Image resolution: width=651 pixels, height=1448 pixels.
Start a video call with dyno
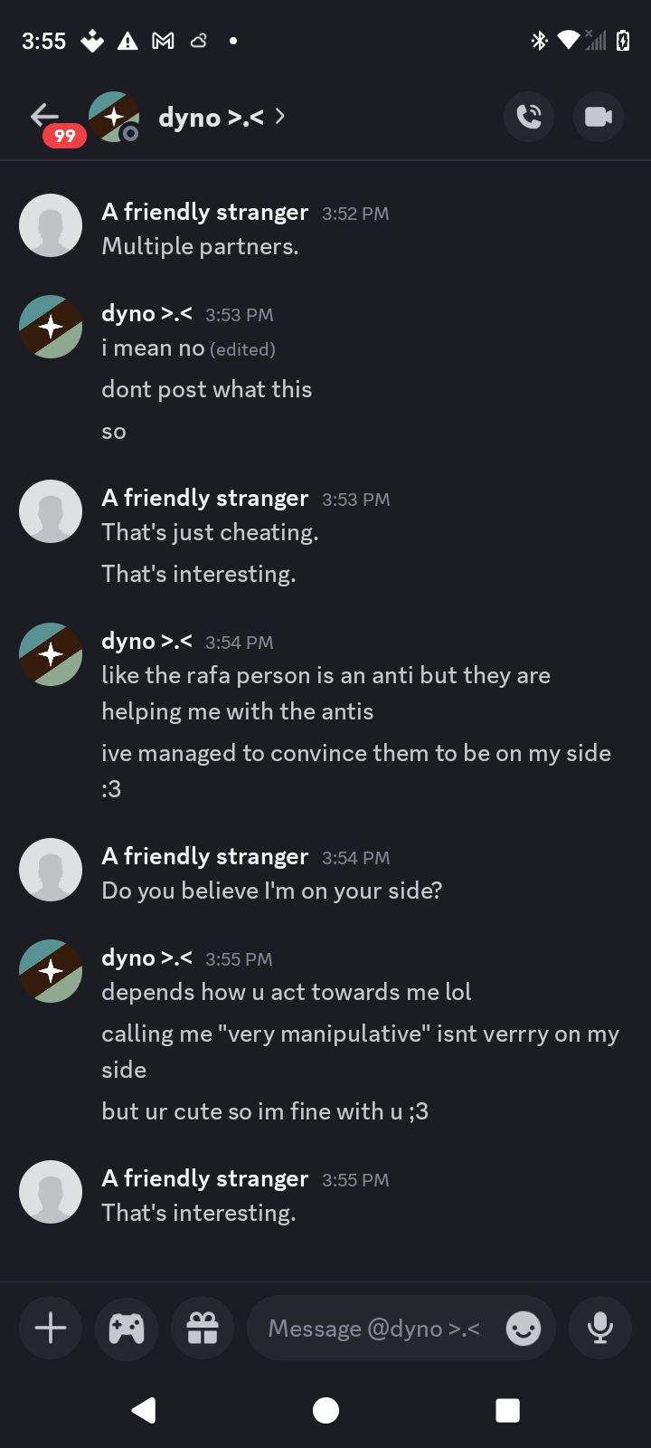[x=599, y=117]
